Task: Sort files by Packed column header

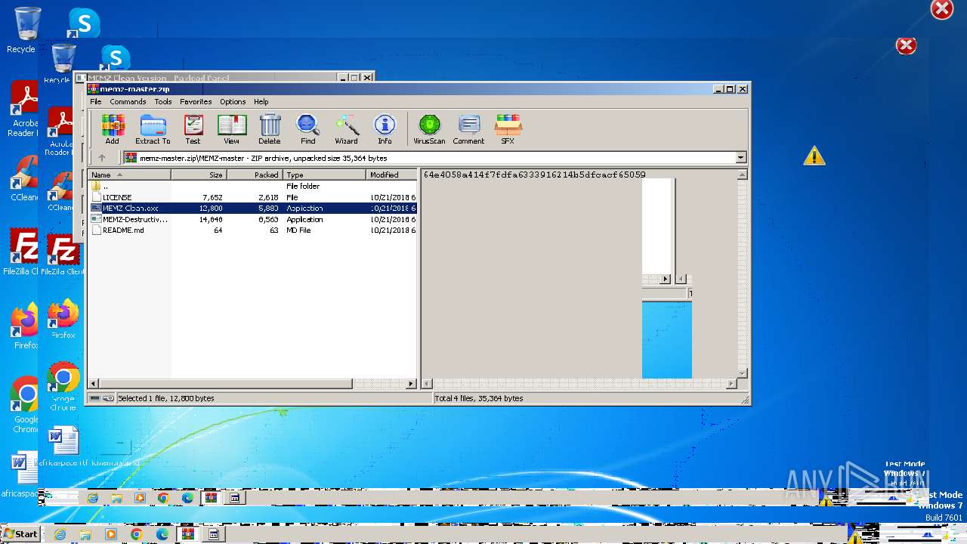Action: tap(255, 175)
